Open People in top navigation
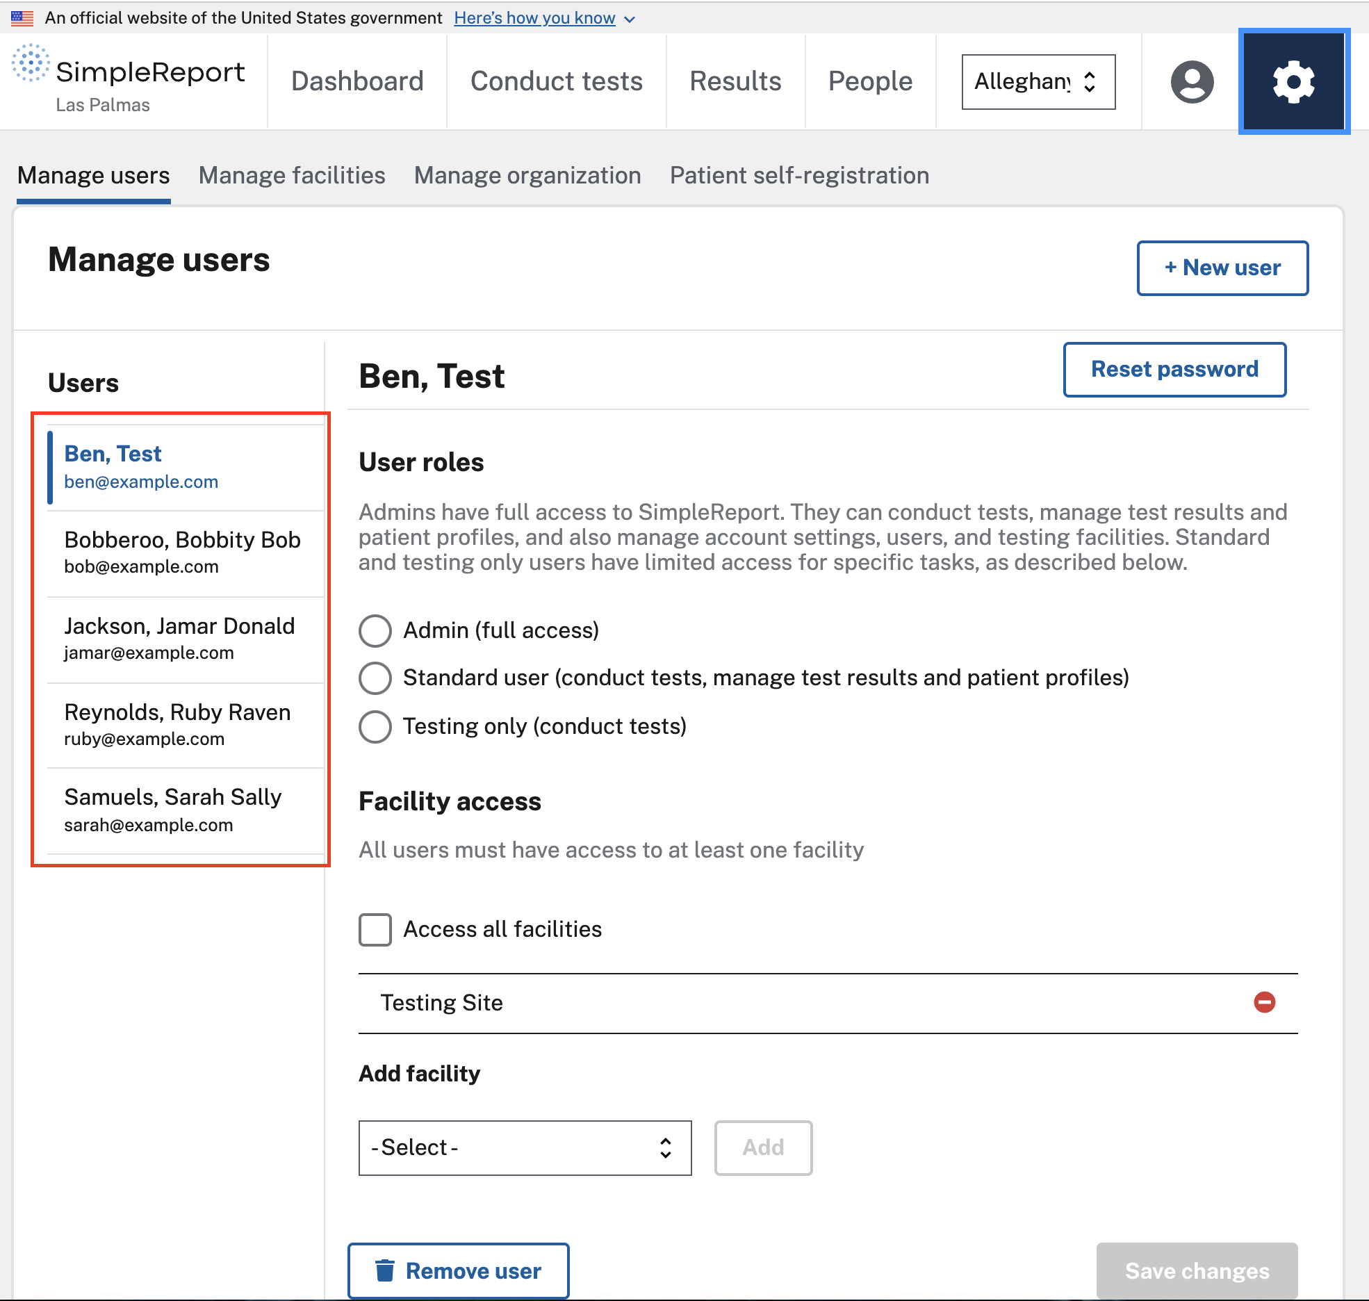1369x1301 pixels. 870,81
